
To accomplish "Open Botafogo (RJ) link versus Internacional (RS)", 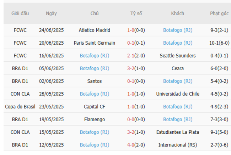I will pos(94,145).
